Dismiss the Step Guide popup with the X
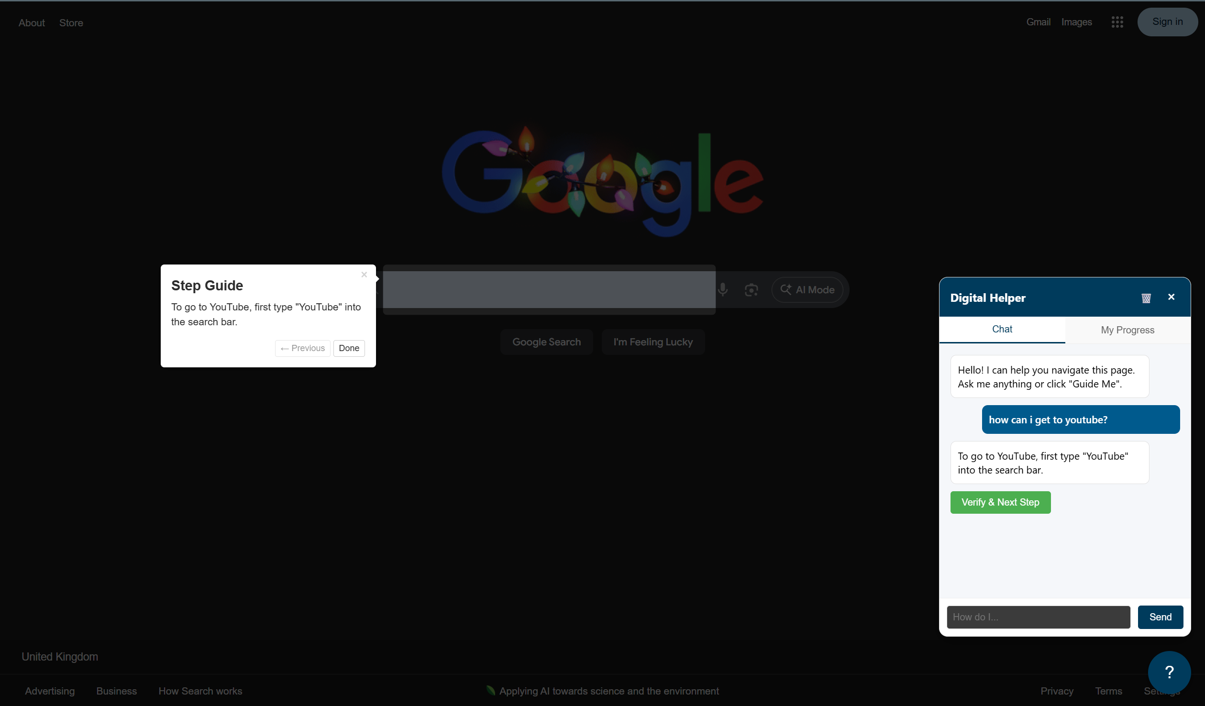The height and width of the screenshot is (706, 1205). [364, 275]
